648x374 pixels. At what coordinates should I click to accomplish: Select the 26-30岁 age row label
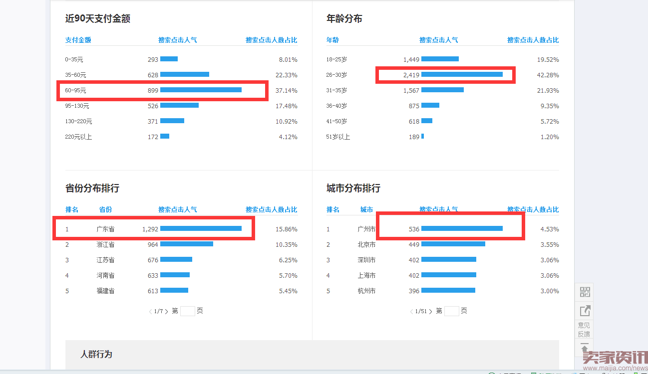[x=337, y=75]
